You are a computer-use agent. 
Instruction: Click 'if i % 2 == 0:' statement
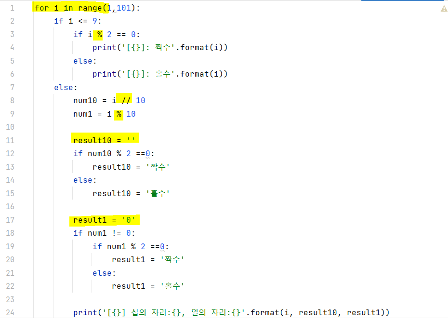[x=106, y=35]
